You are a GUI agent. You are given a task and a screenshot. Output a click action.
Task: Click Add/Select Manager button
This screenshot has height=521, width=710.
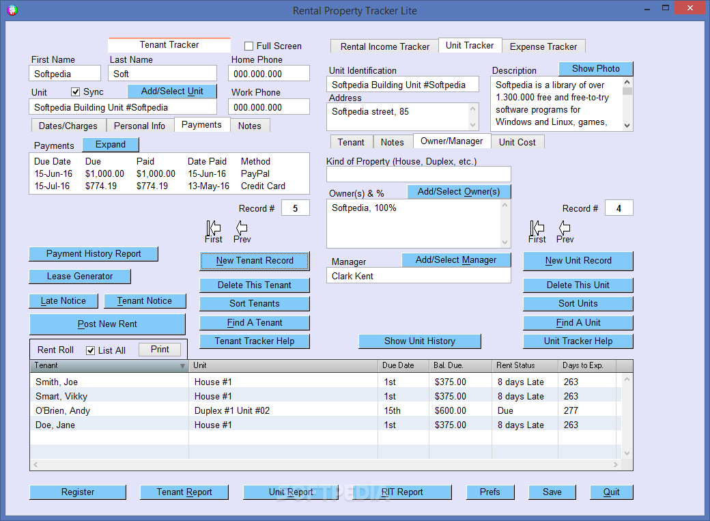pyautogui.click(x=456, y=260)
